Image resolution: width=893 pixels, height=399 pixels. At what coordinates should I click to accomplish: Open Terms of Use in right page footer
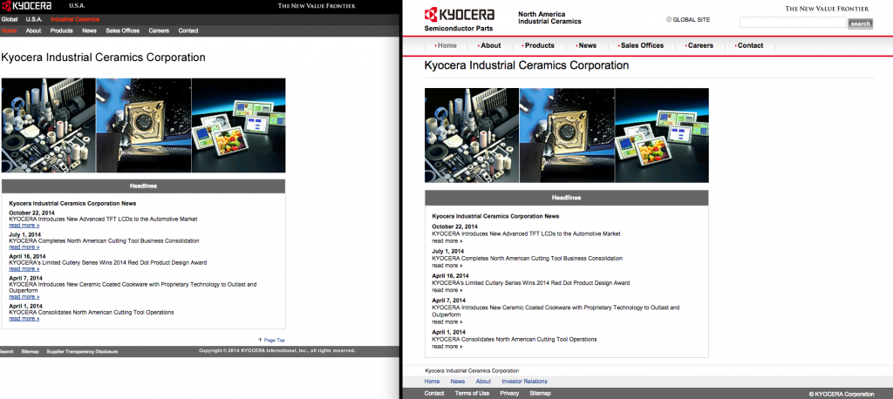(472, 393)
